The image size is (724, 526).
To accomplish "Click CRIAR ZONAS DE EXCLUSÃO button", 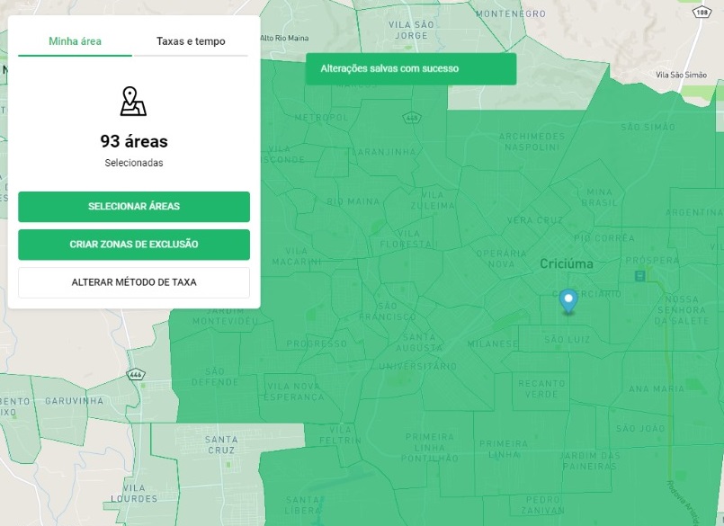I will click(134, 245).
